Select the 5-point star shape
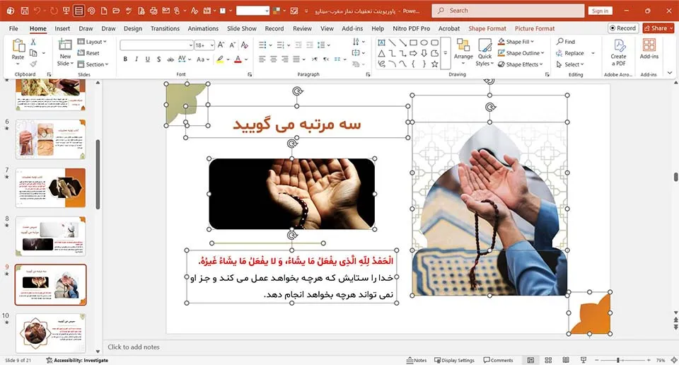Image resolution: width=679 pixels, height=365 pixels. click(434, 64)
